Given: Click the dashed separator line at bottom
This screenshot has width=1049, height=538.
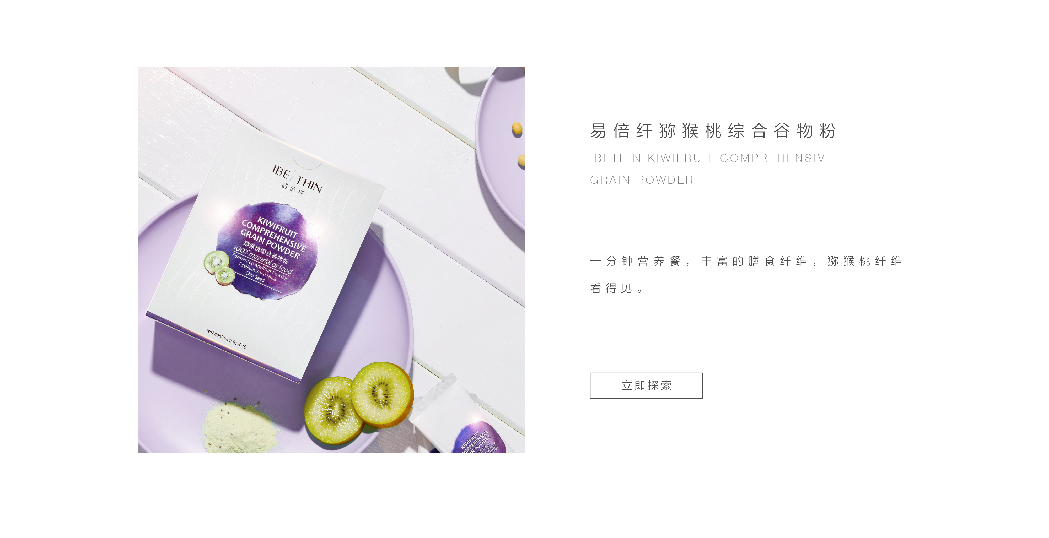Looking at the screenshot, I should (x=525, y=530).
